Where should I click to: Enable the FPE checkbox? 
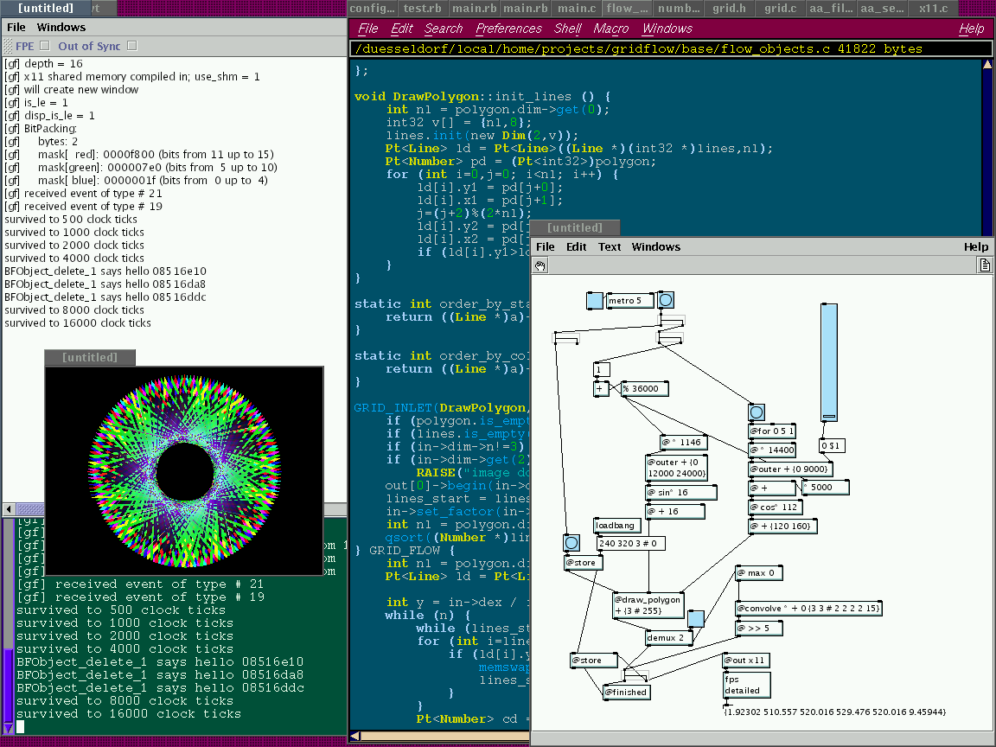(44, 46)
